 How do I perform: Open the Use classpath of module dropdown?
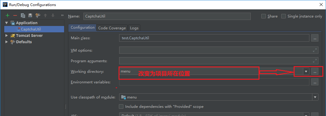(315, 97)
